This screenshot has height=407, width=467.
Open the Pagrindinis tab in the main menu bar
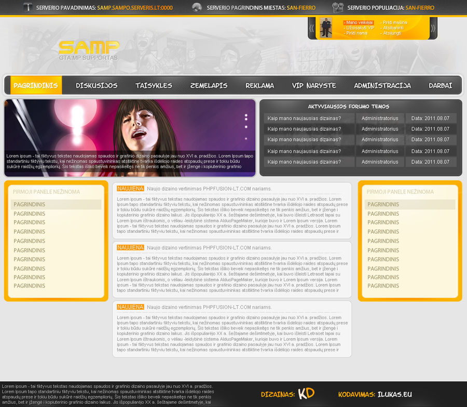36,85
